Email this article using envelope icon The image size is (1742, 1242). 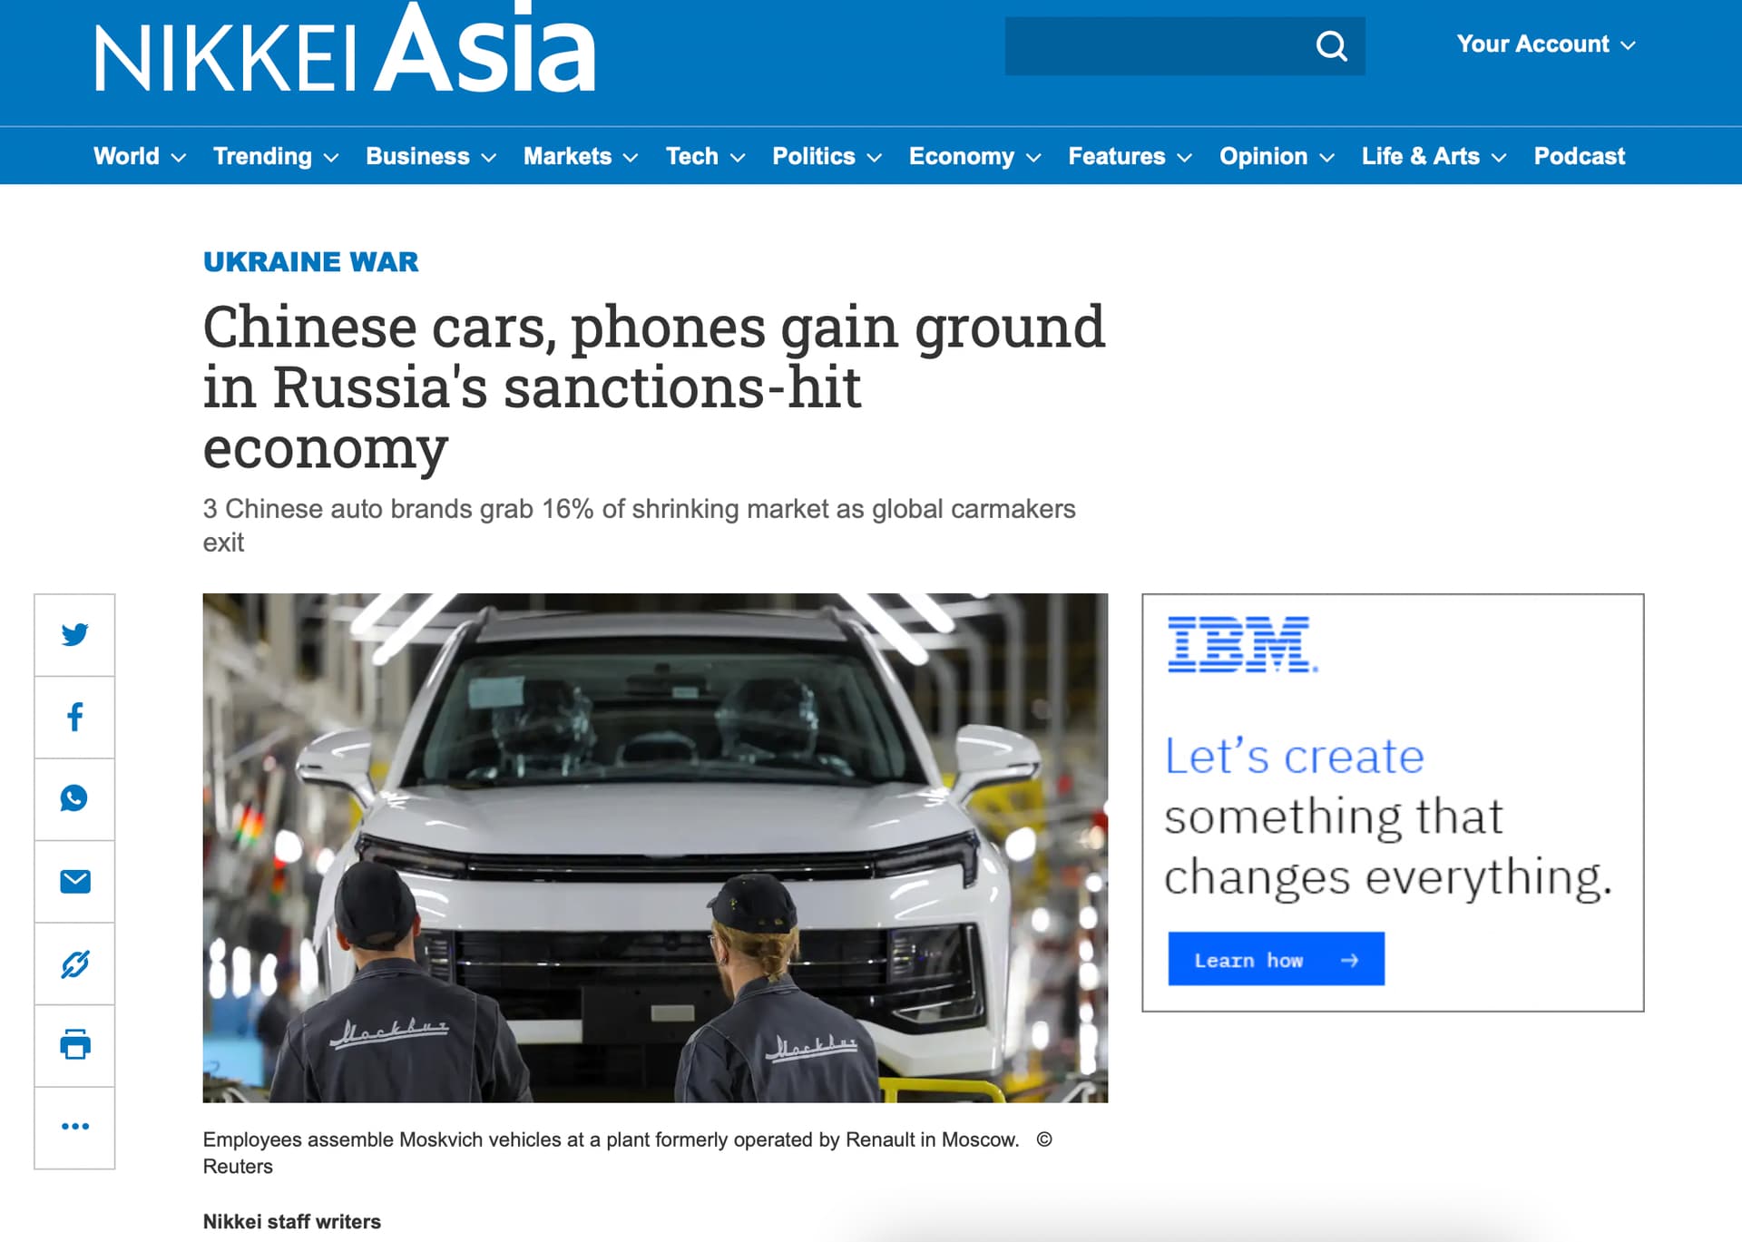[x=74, y=881]
